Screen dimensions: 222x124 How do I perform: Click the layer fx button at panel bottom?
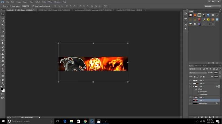click(x=198, y=117)
